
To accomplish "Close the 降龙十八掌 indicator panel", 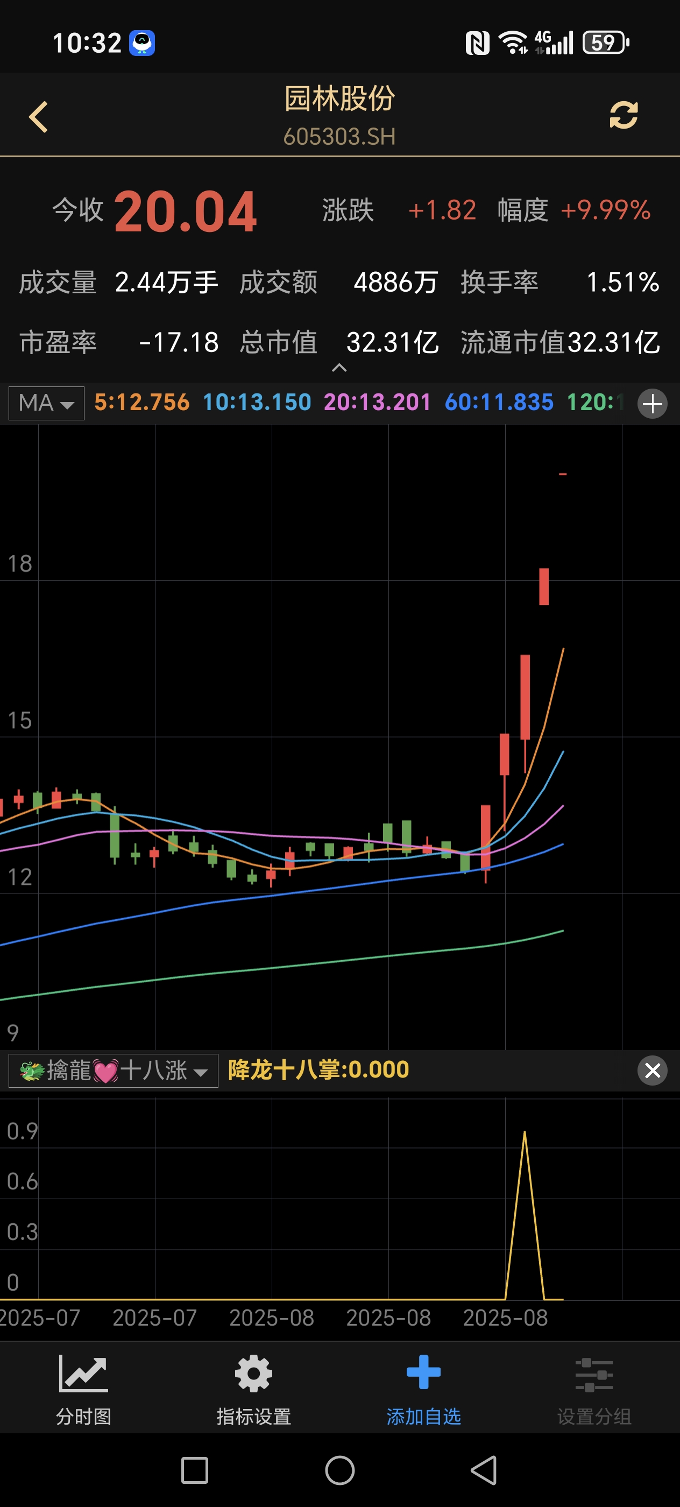I will tap(652, 1071).
